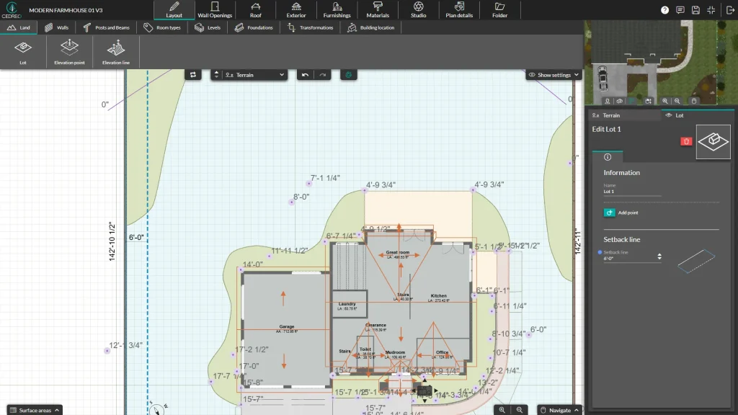Click the 6'-0" setback dimension label
The width and height of the screenshot is (738, 415).
[x=136, y=238]
